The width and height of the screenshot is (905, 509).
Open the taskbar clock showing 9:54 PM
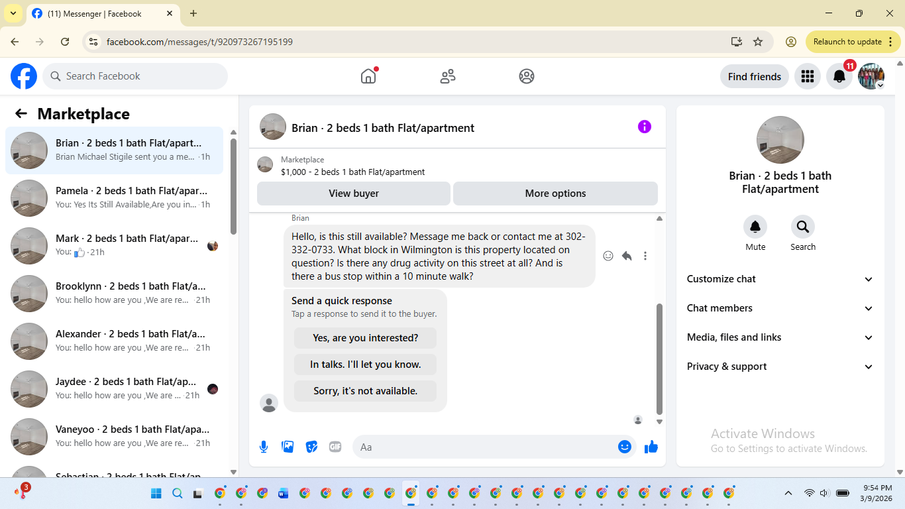coord(876,493)
